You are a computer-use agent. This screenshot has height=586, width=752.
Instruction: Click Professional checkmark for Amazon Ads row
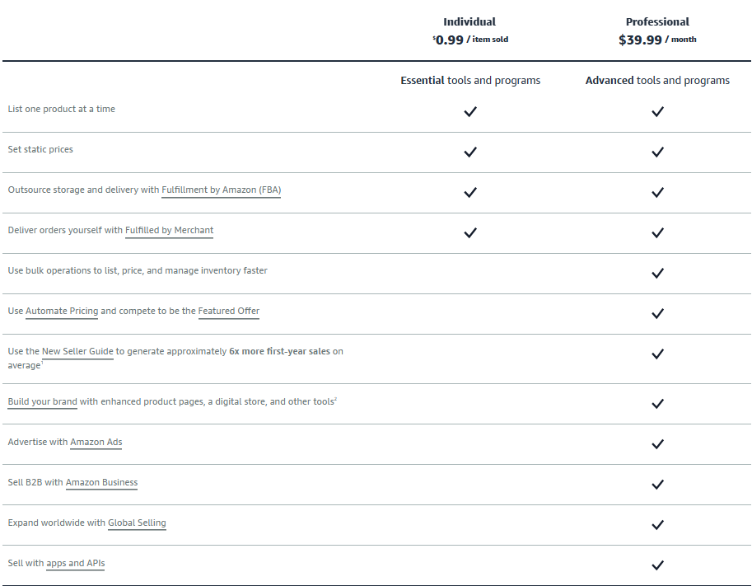(x=657, y=443)
